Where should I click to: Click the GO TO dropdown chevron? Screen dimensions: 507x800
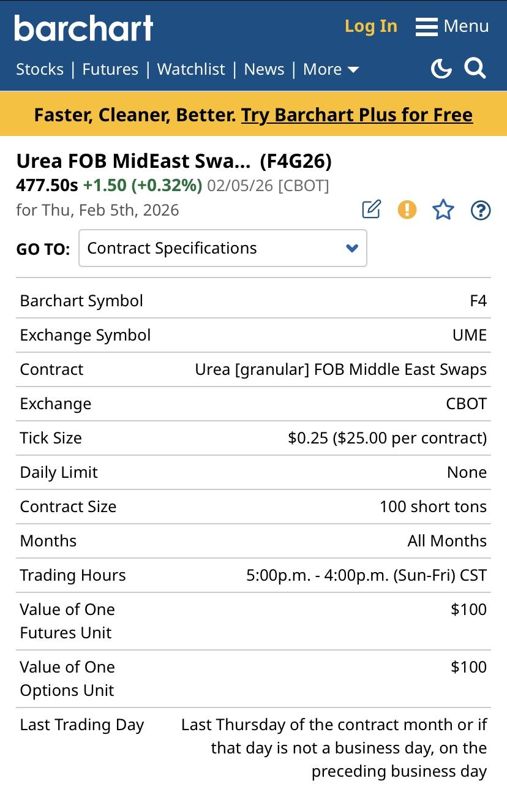tap(352, 248)
